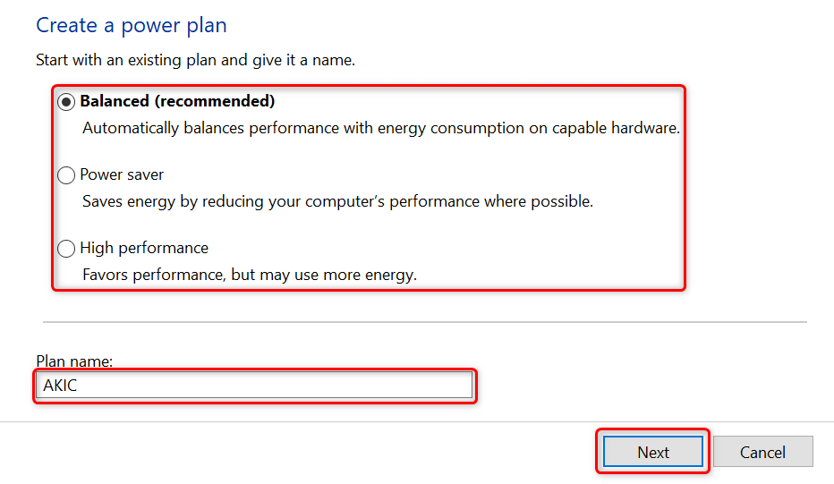Click the Plan name input field

[x=256, y=385]
